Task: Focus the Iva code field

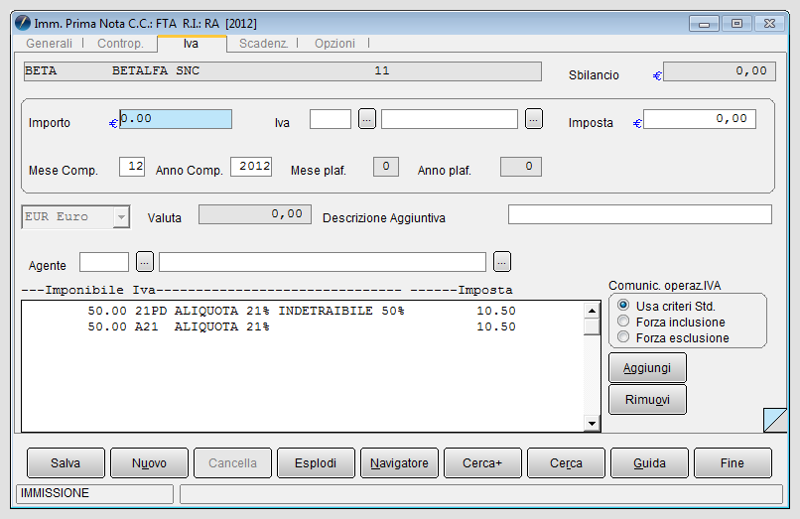Action: point(331,119)
